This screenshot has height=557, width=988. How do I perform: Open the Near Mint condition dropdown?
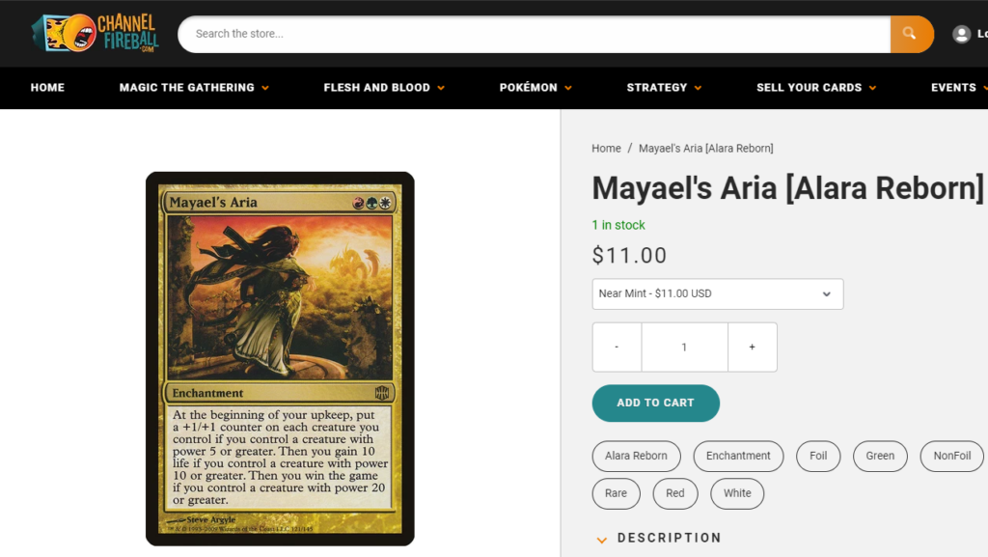coord(718,294)
